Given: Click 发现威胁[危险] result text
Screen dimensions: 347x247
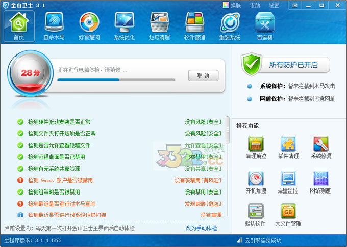Looking at the screenshot, I should (x=203, y=204).
